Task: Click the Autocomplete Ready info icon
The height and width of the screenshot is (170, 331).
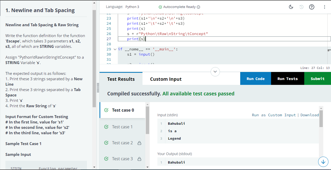Action: point(199,7)
